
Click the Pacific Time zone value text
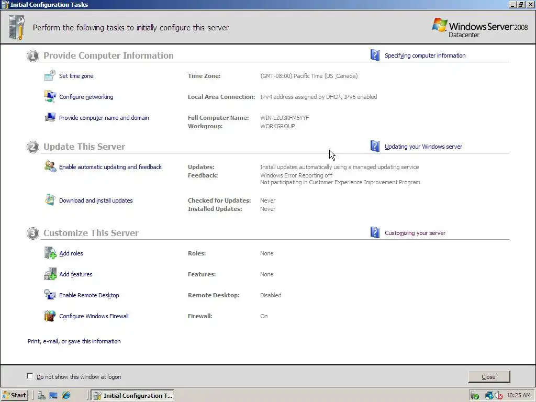tap(309, 76)
